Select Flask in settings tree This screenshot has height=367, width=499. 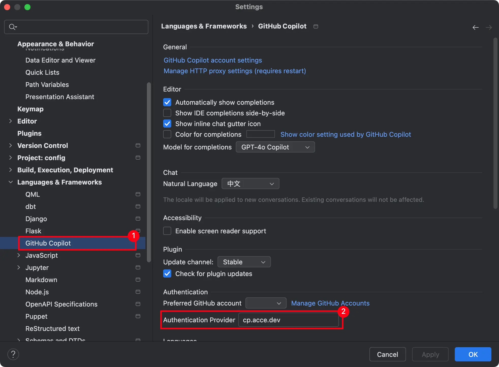(33, 231)
